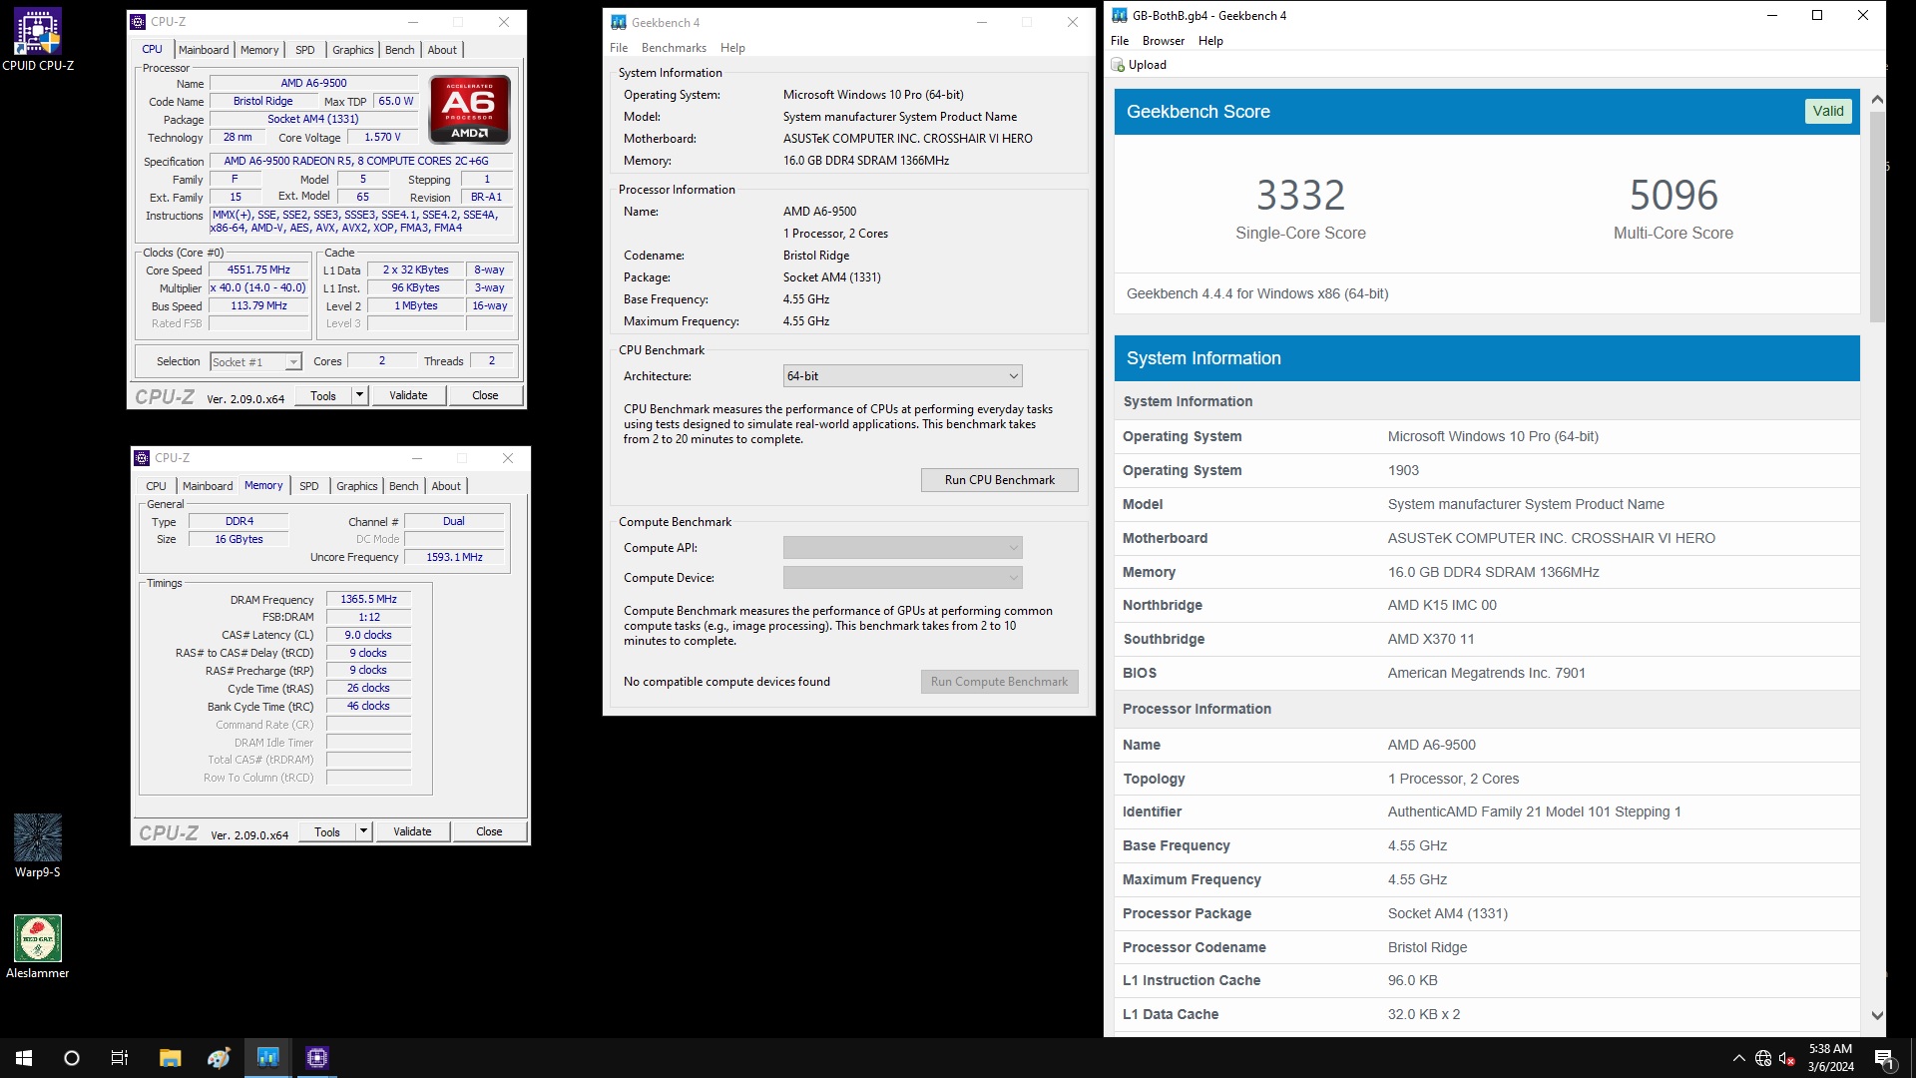Click the top CPU-Z window title icon
The width and height of the screenshot is (1916, 1078).
[x=139, y=22]
